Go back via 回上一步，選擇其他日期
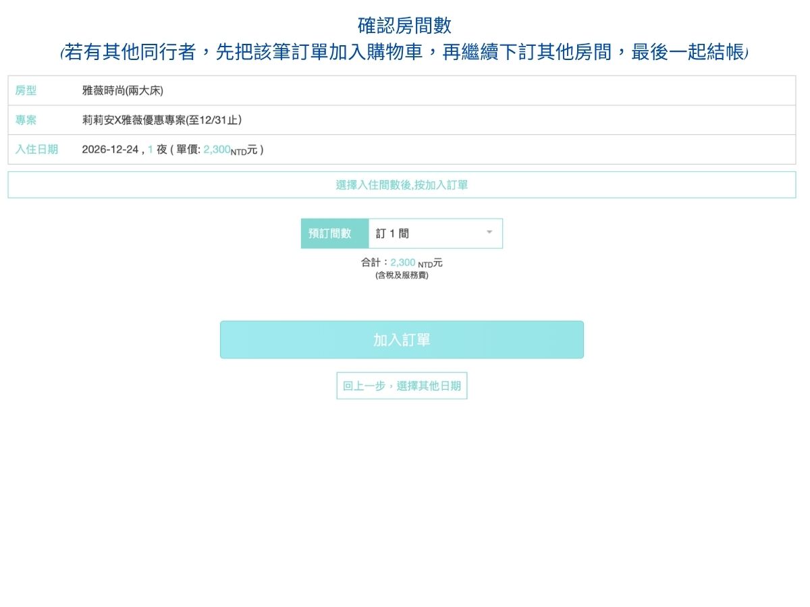Image resolution: width=810 pixels, height=607 pixels. (x=402, y=386)
